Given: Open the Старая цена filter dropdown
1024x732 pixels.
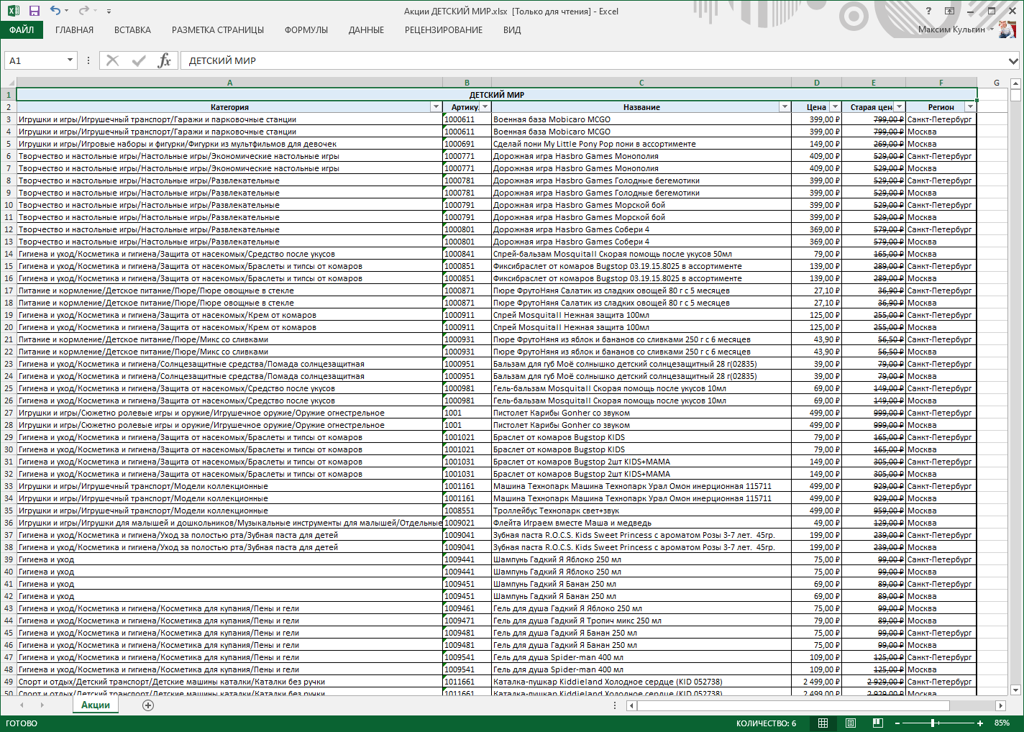Looking at the screenshot, I should pyautogui.click(x=899, y=107).
